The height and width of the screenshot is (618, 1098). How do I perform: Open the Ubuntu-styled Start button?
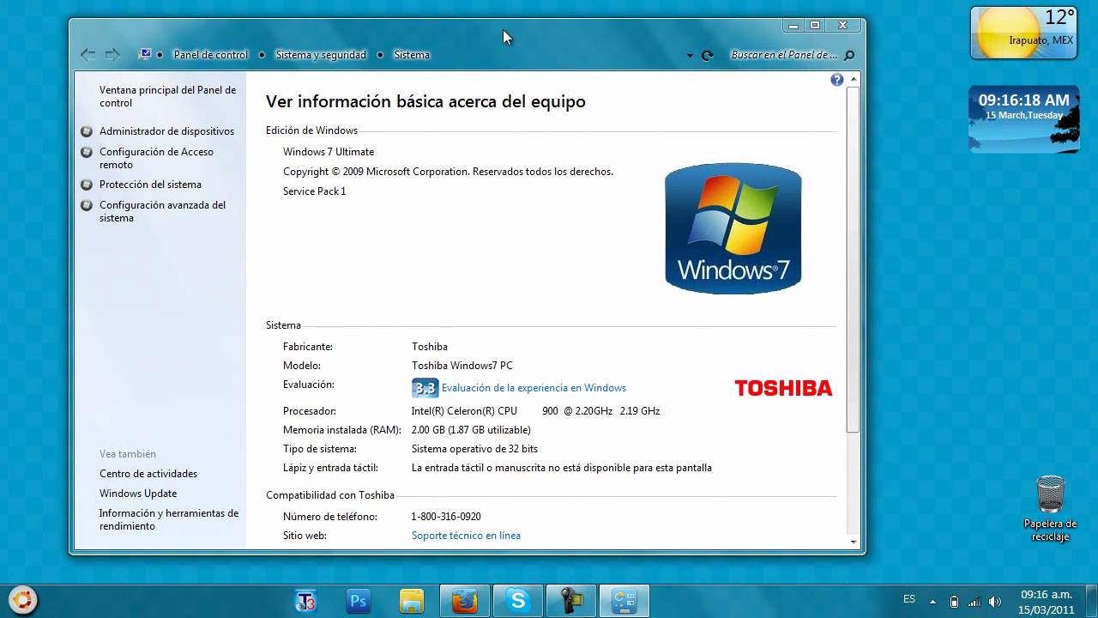[23, 600]
